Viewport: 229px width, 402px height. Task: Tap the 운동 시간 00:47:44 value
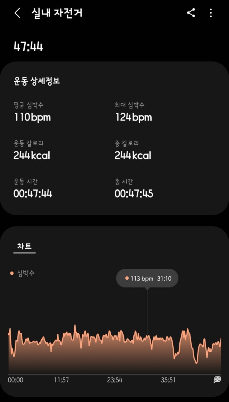33,194
